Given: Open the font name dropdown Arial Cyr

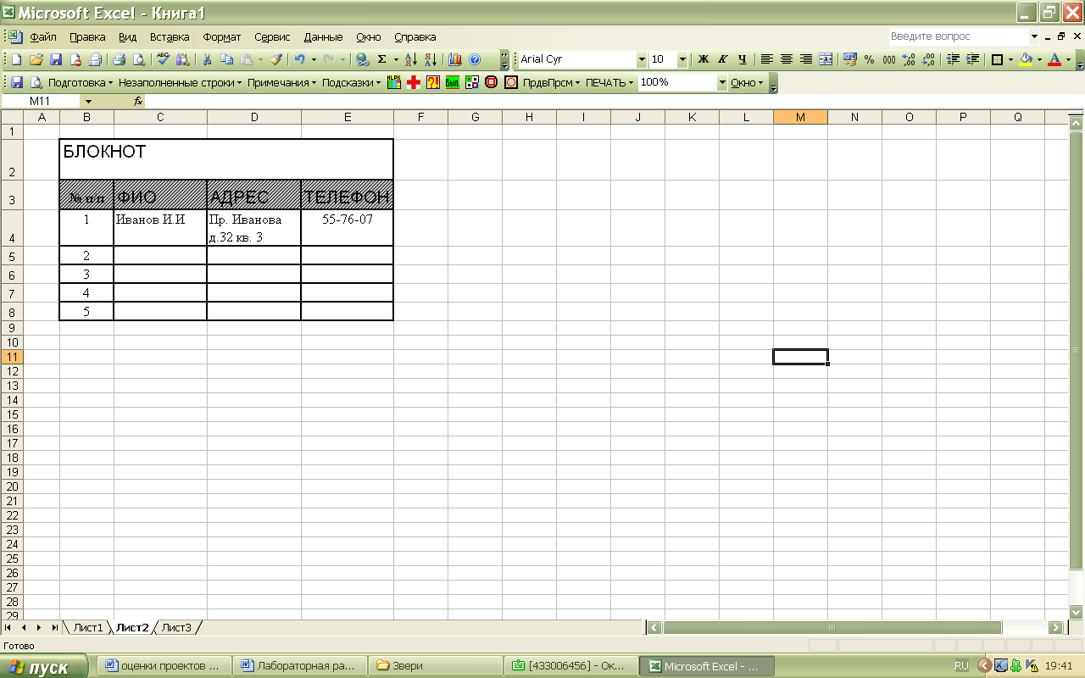Looking at the screenshot, I should coord(642,59).
